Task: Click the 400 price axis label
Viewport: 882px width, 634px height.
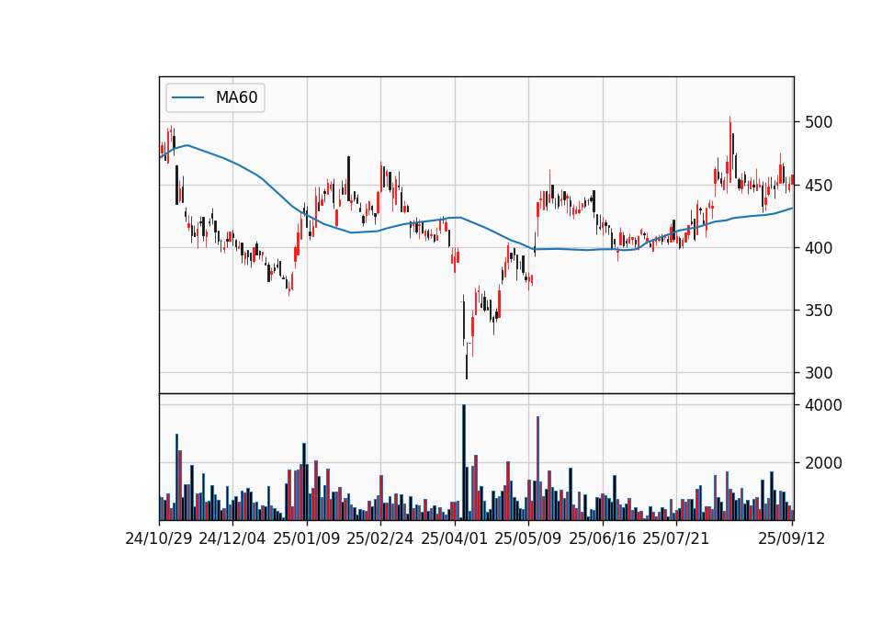Action: click(x=819, y=247)
